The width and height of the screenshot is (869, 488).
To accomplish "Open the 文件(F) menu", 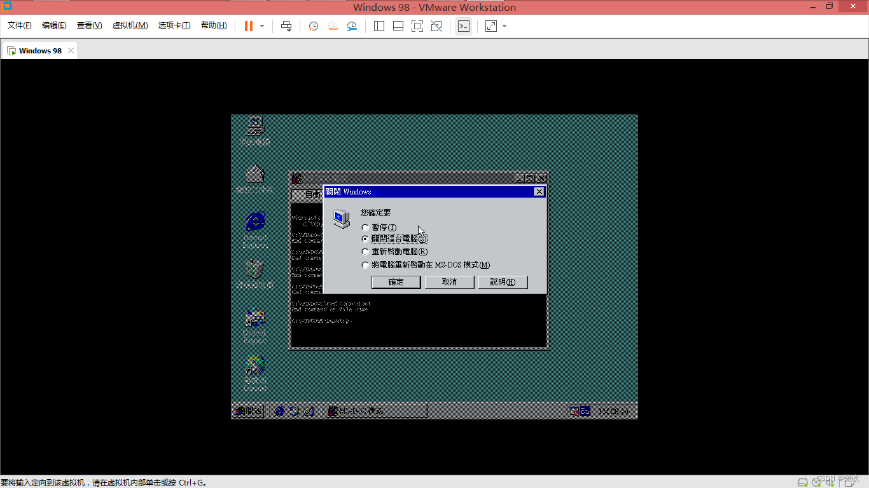I will click(x=20, y=25).
